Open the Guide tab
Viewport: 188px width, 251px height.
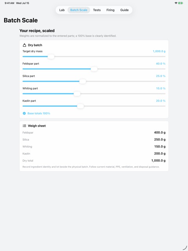[x=125, y=10]
